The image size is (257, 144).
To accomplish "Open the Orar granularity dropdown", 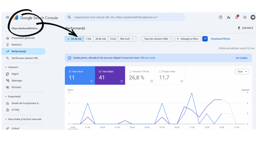I will coord(242,72).
